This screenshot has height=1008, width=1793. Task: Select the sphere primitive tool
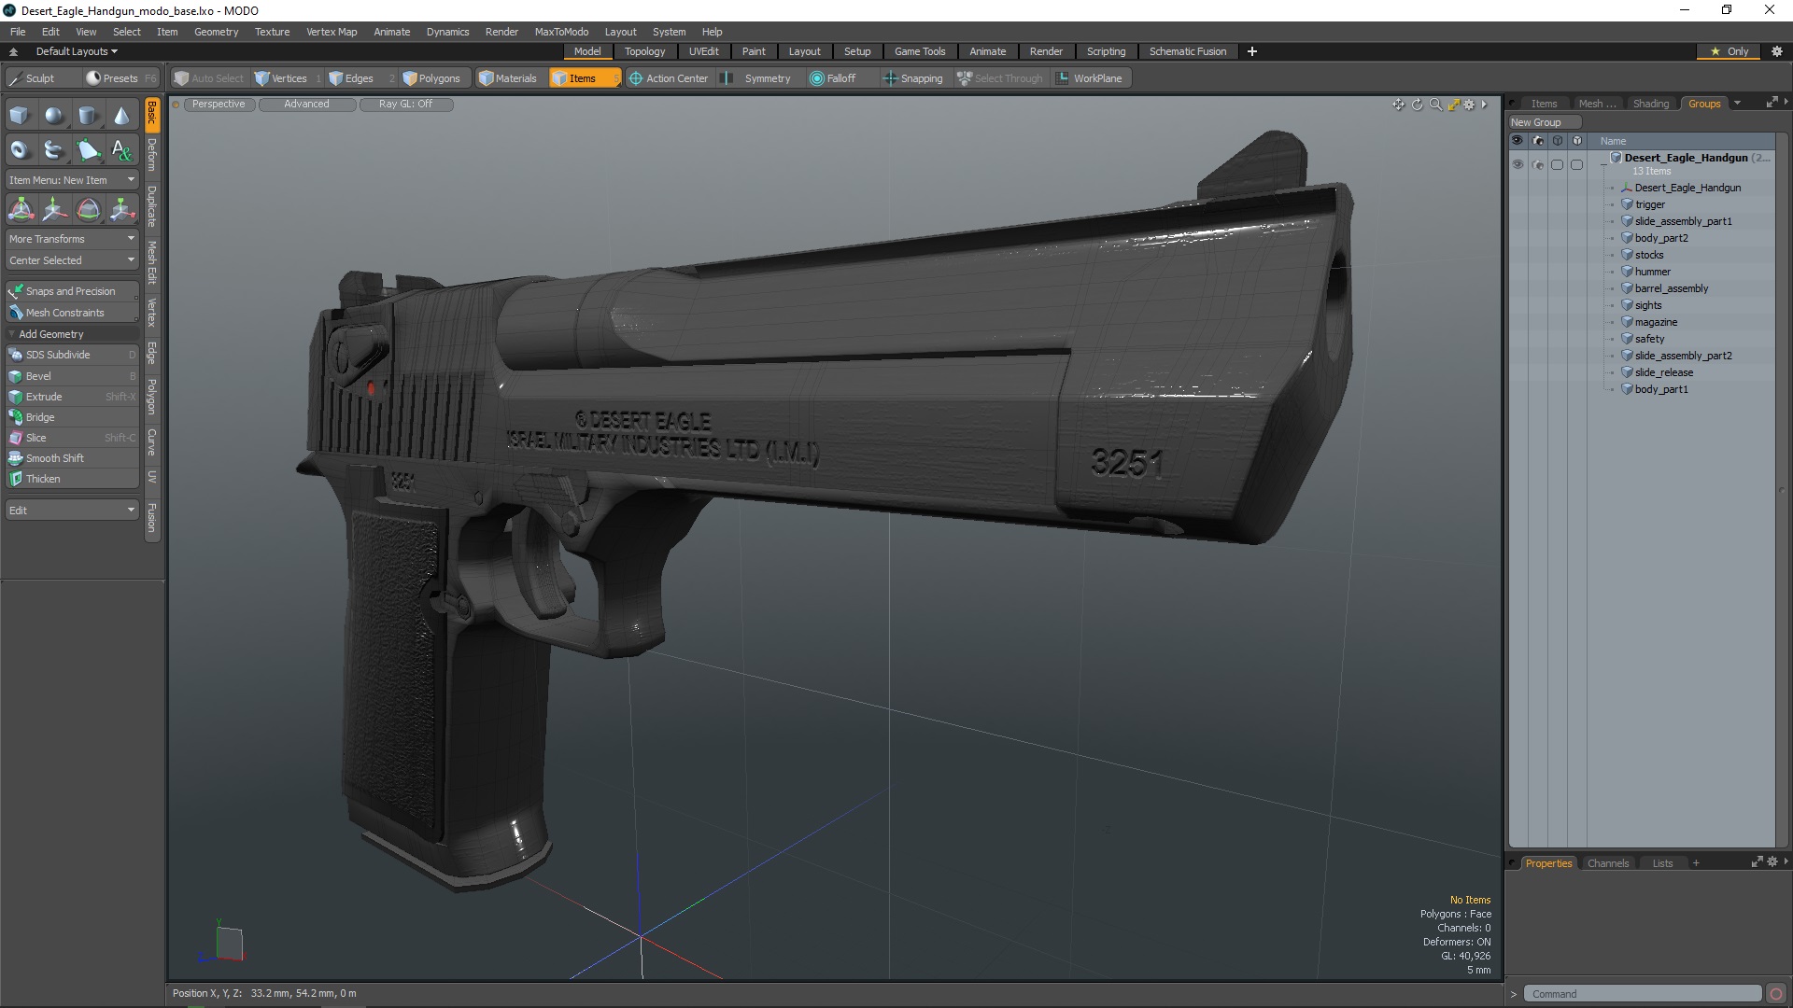click(x=54, y=116)
